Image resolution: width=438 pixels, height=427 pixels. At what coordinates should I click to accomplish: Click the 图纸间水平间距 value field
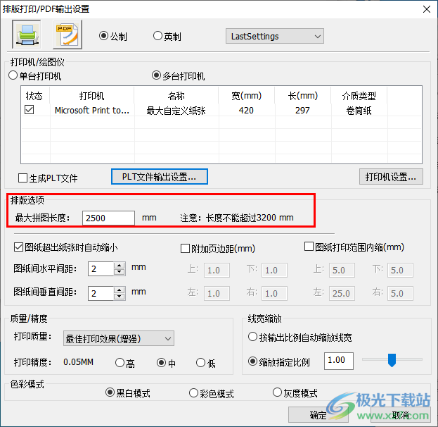101,268
